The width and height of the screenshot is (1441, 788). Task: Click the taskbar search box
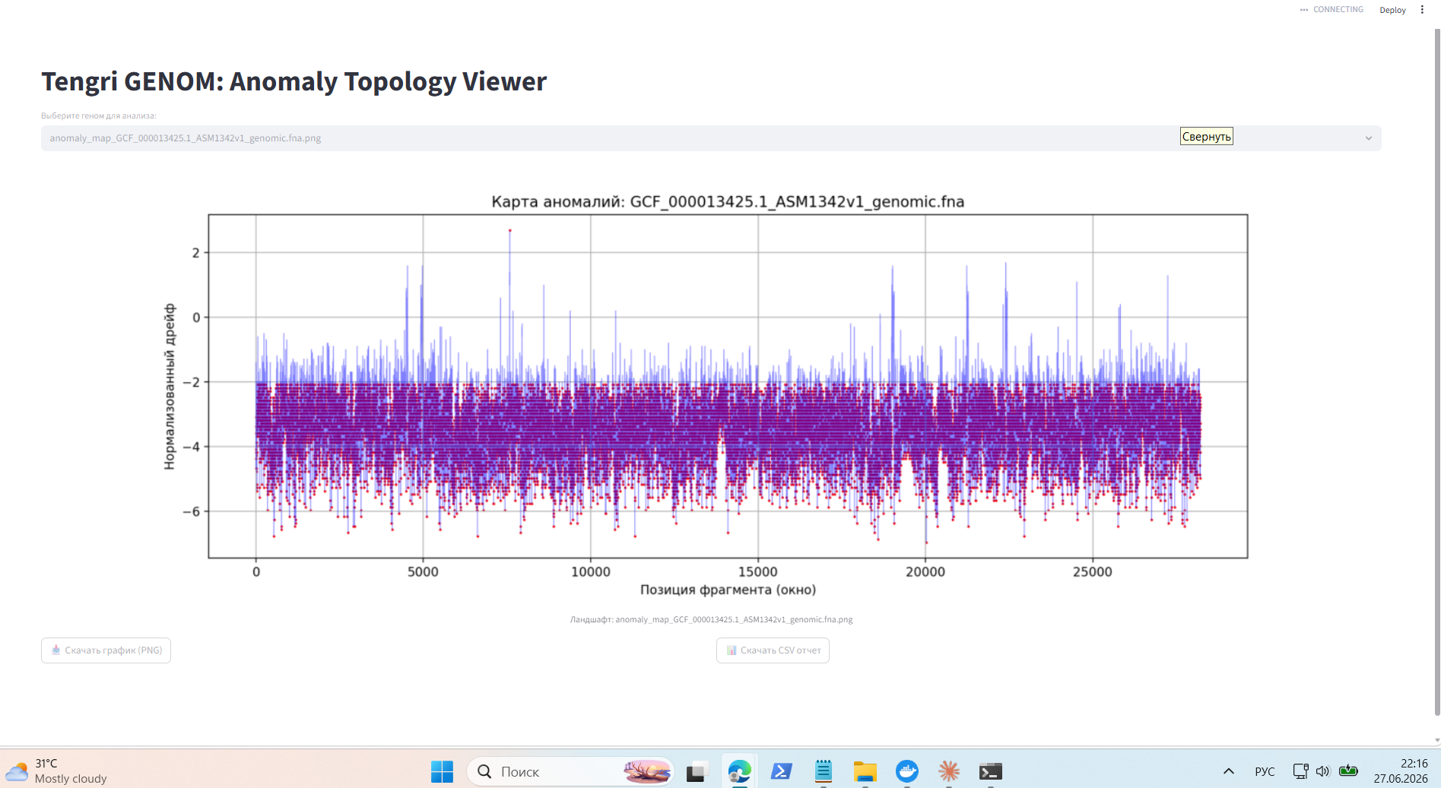pyautogui.click(x=570, y=771)
